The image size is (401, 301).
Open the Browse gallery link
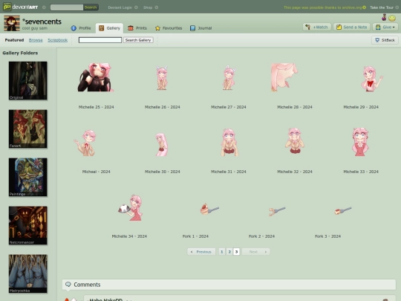click(36, 40)
